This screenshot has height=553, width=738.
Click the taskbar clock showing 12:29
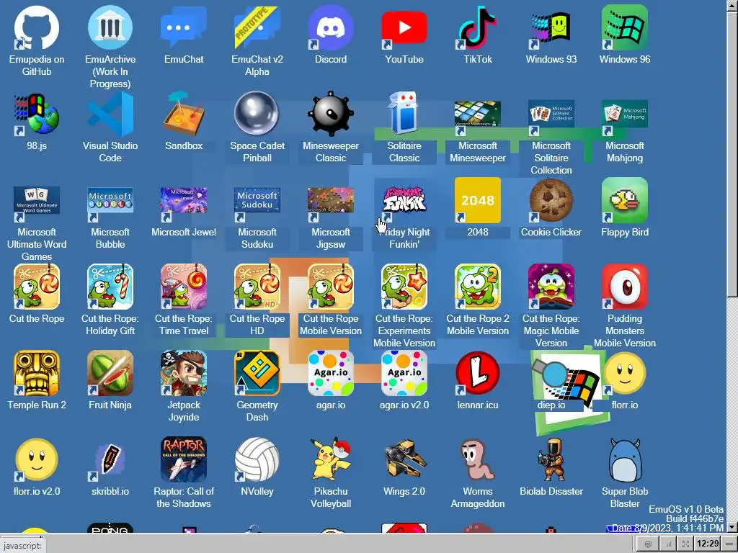pyautogui.click(x=708, y=544)
